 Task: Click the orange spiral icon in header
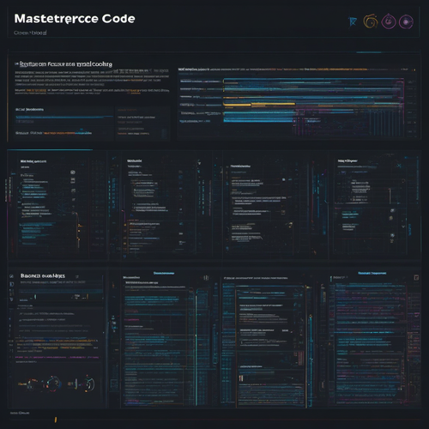point(371,21)
